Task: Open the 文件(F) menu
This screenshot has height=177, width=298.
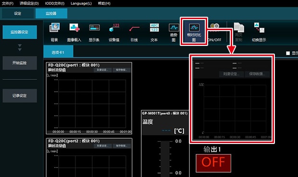Action: [x=8, y=3]
